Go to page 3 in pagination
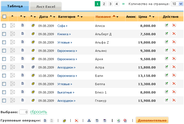Image resolution: width=184 pixels, height=124 pixels. pyautogui.click(x=110, y=4)
